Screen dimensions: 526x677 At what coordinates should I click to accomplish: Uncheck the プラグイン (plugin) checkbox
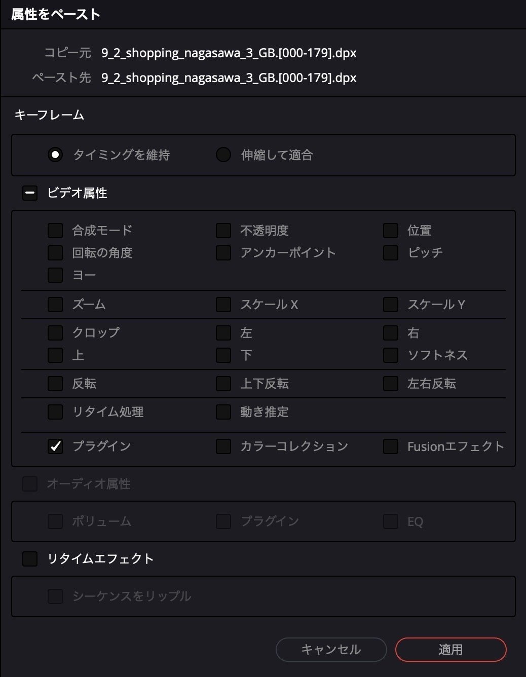point(55,446)
